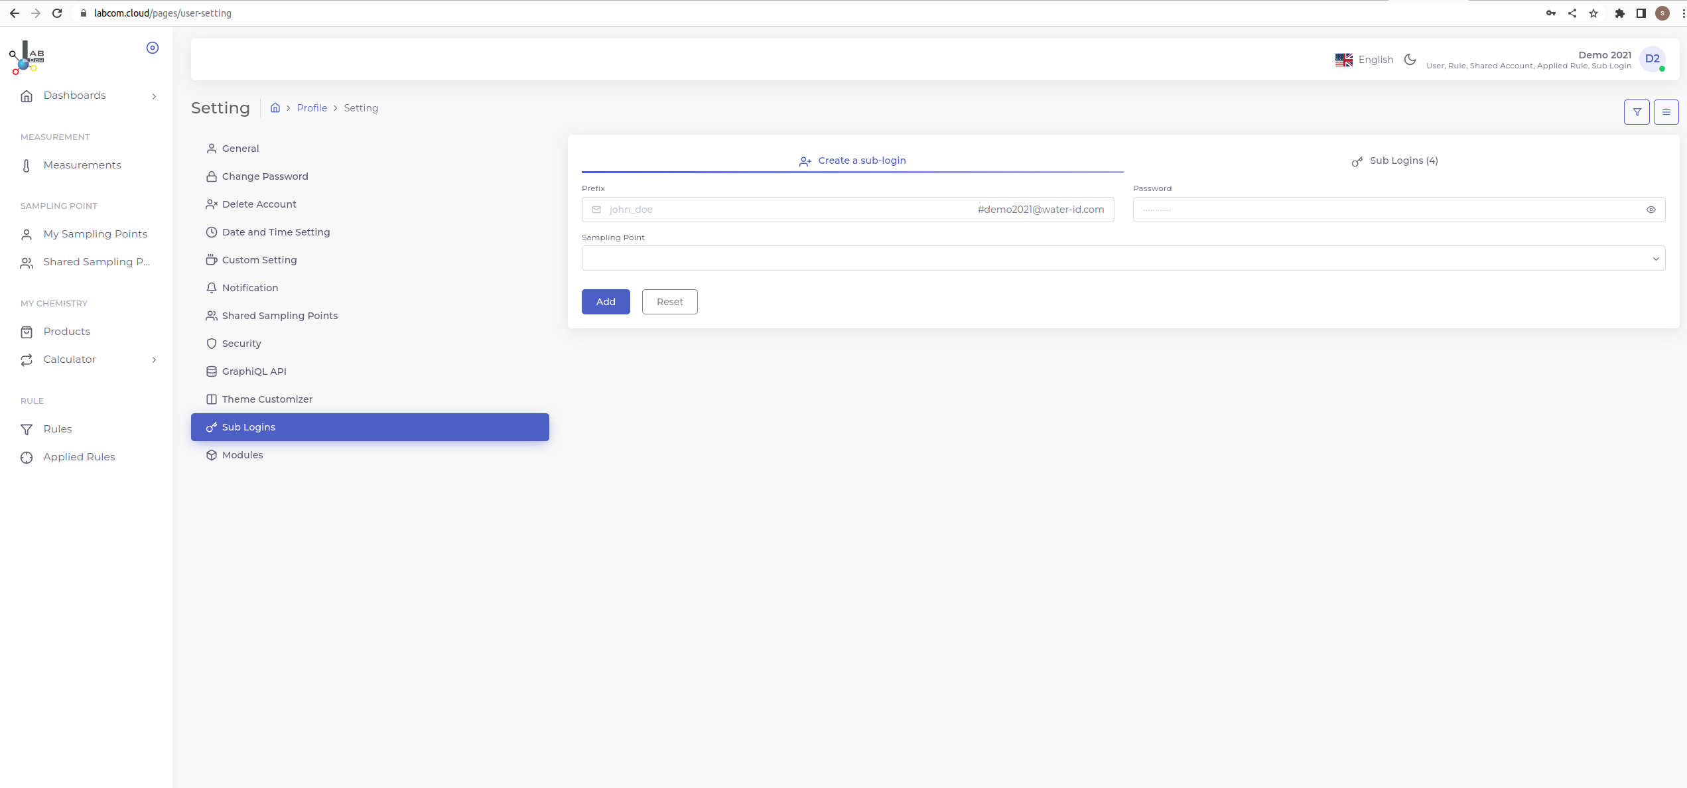Click the browser share icon
The height and width of the screenshot is (788, 1687).
pos(1572,13)
